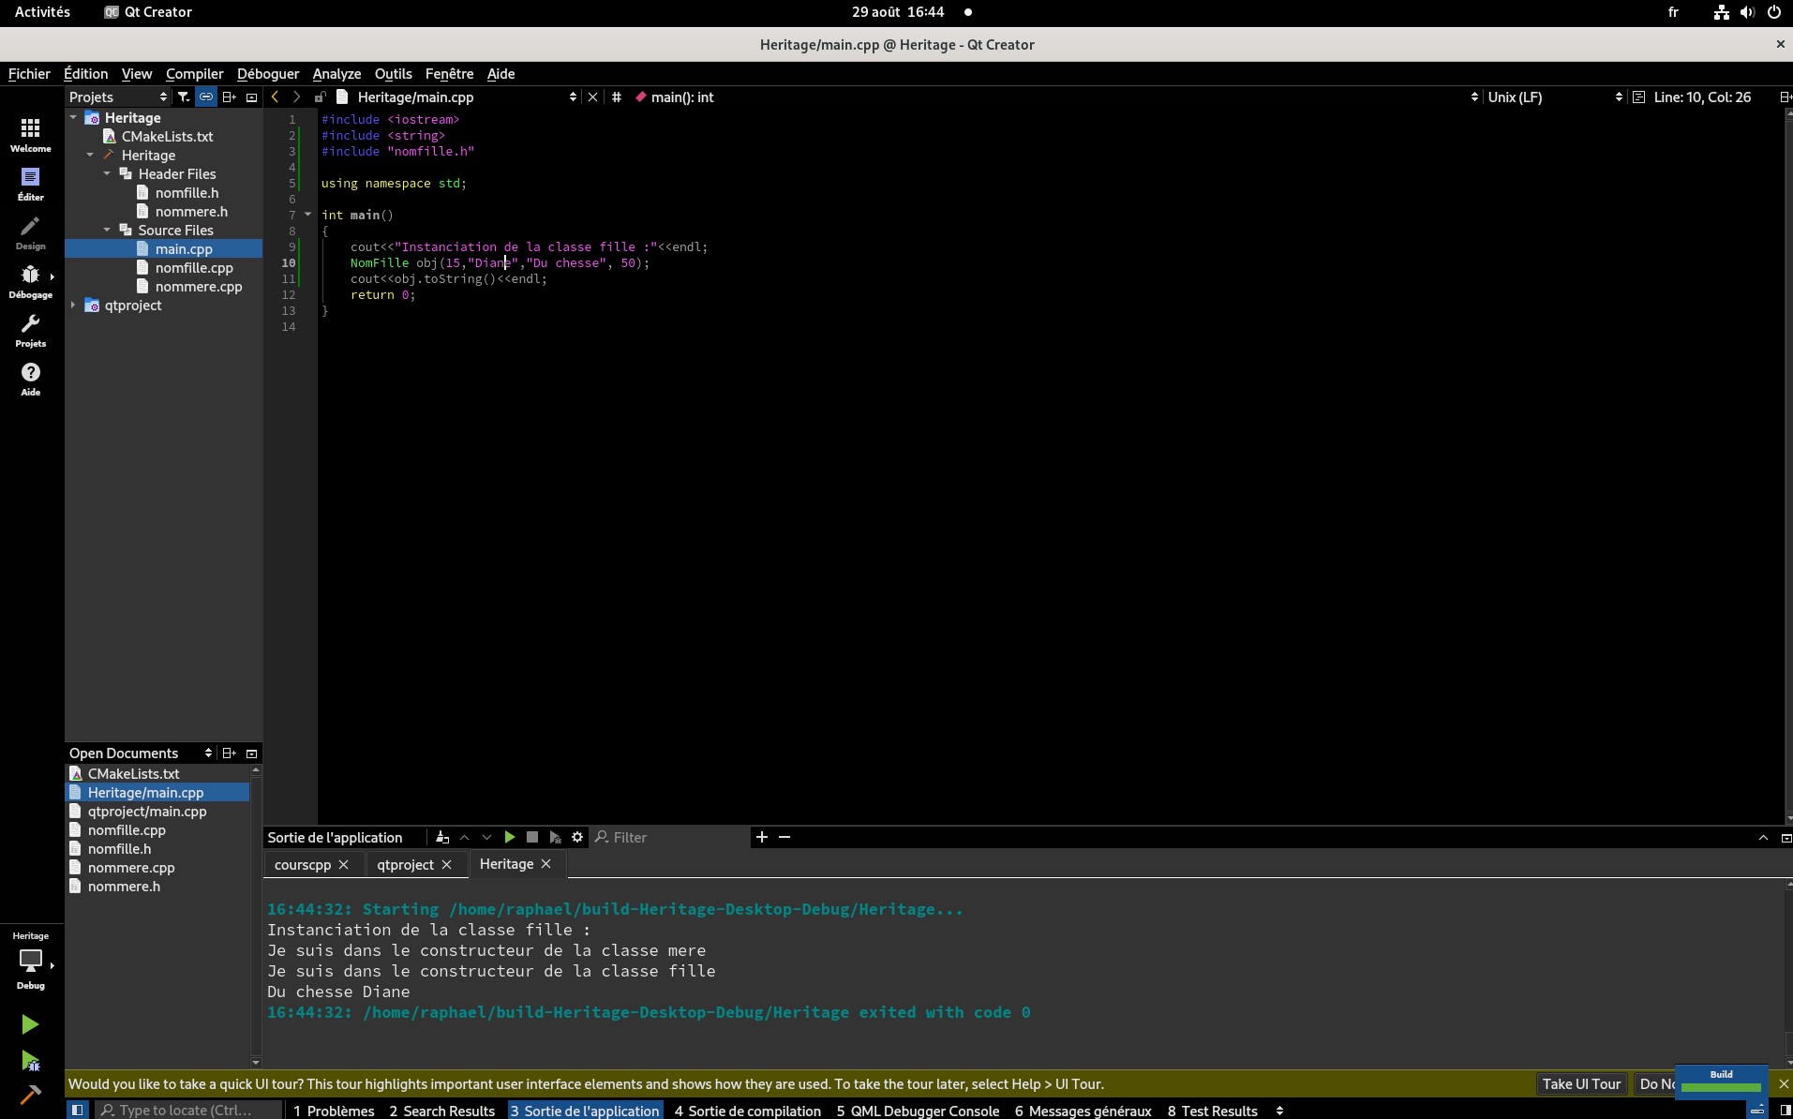The height and width of the screenshot is (1119, 1793).
Task: Stop the running application in output pane
Action: pos(532,837)
